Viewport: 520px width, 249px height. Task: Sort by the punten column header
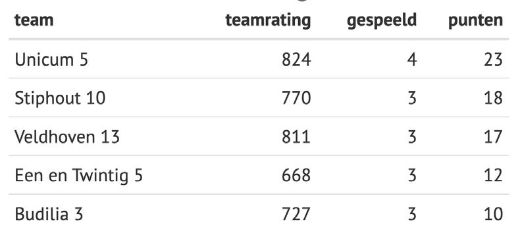475,21
